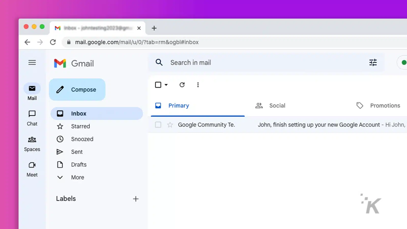Select the Inbox browser tab
Screen dimensions: 407x229
point(97,28)
